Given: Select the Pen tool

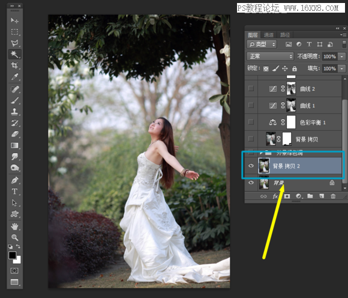Looking at the screenshot, I should [x=14, y=180].
